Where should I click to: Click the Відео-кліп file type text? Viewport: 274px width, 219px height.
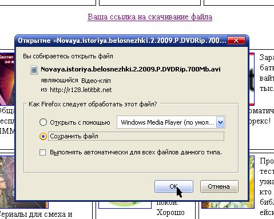pos(96,81)
